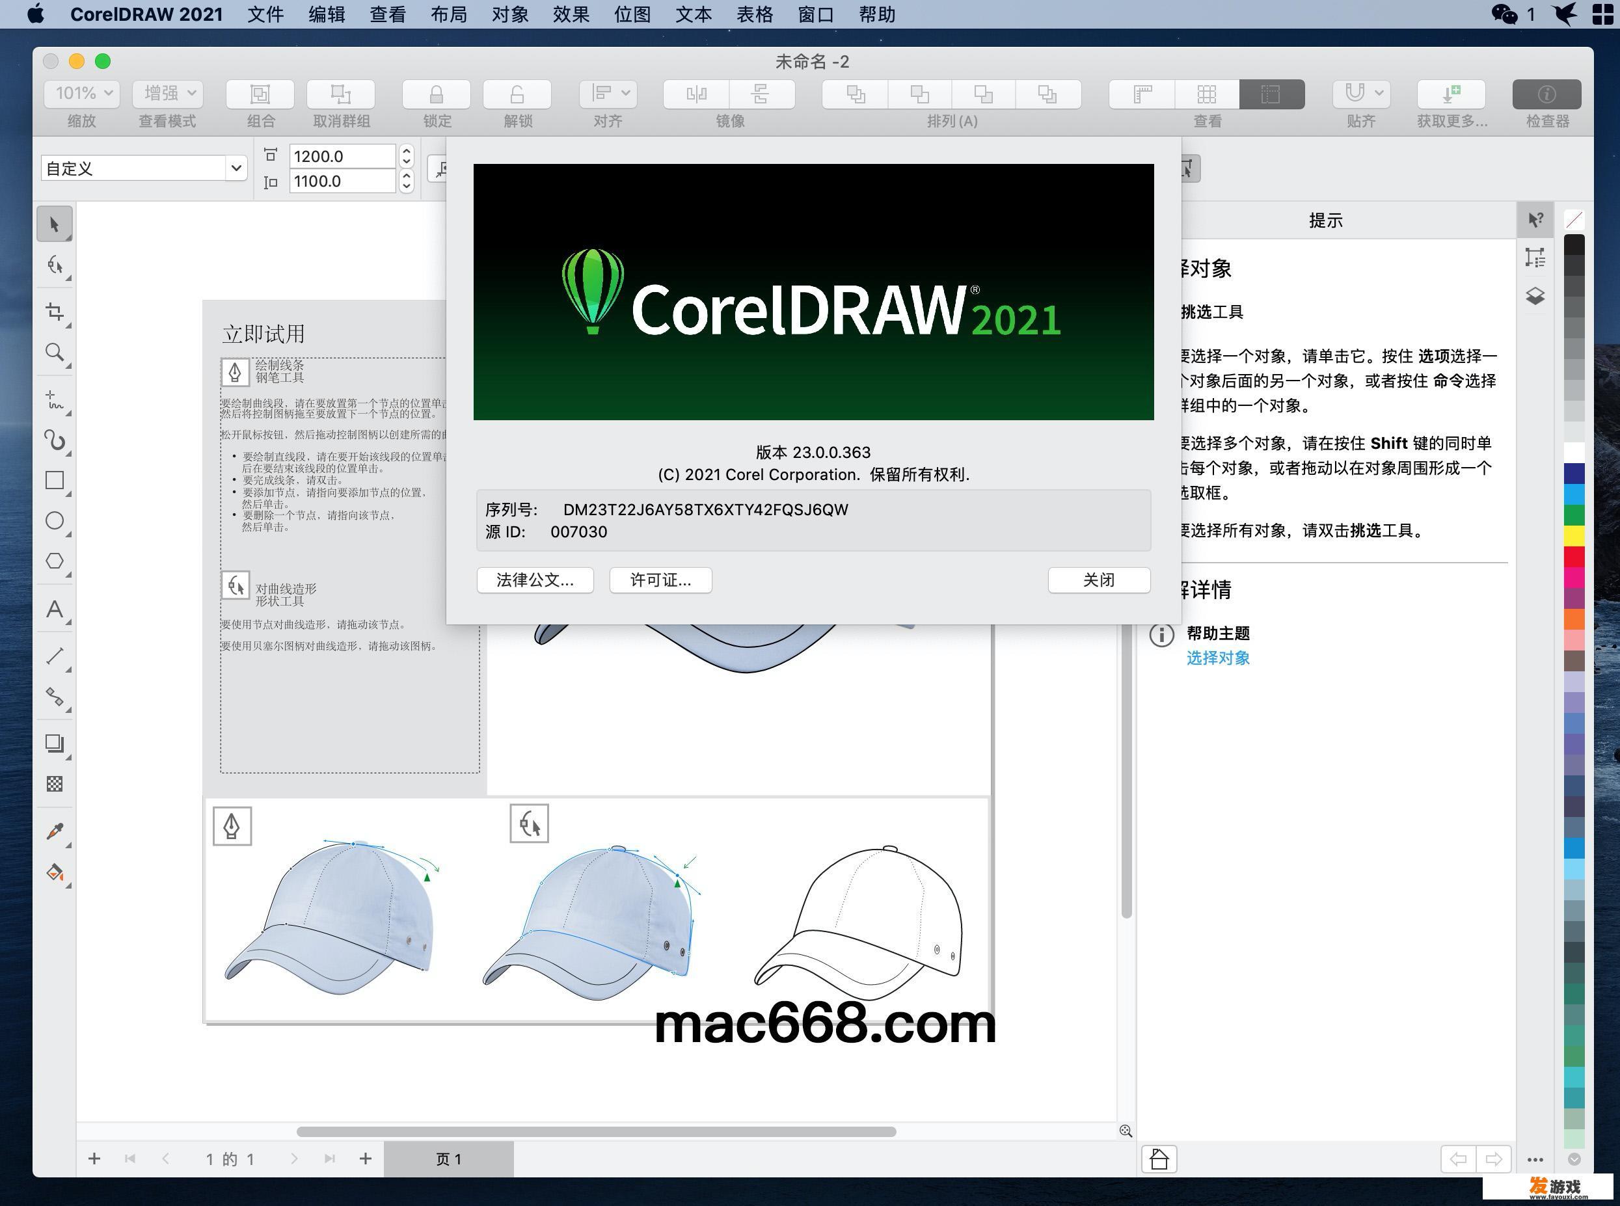Select the Crop tool

coord(55,312)
